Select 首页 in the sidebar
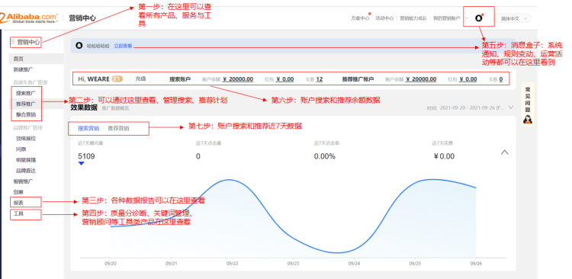 pos(18,59)
